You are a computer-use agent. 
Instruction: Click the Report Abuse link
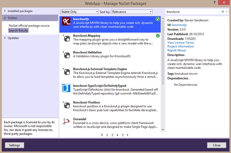[176, 50]
